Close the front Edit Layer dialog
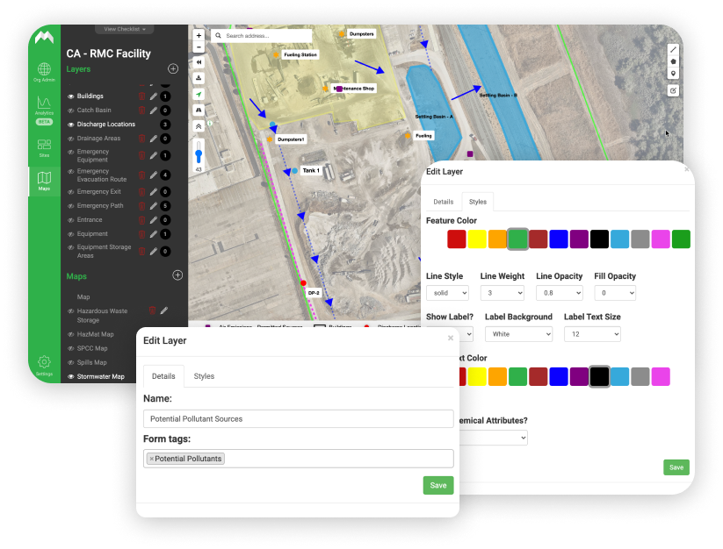This screenshot has height=549, width=723. tap(451, 339)
